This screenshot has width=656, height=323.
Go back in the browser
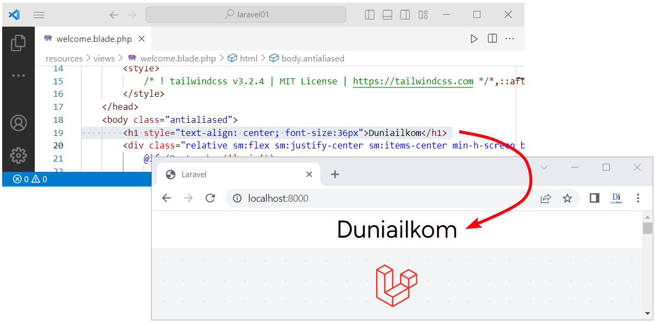pyautogui.click(x=166, y=198)
